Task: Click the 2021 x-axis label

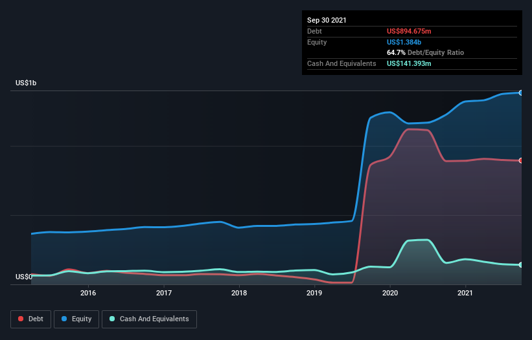Action: point(465,293)
